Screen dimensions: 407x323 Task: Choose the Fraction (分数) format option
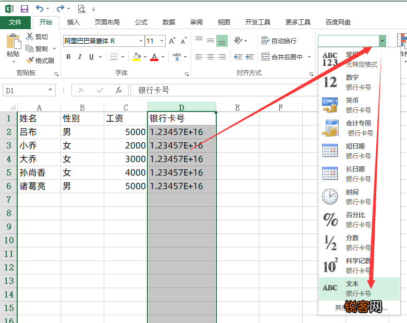coord(359,243)
